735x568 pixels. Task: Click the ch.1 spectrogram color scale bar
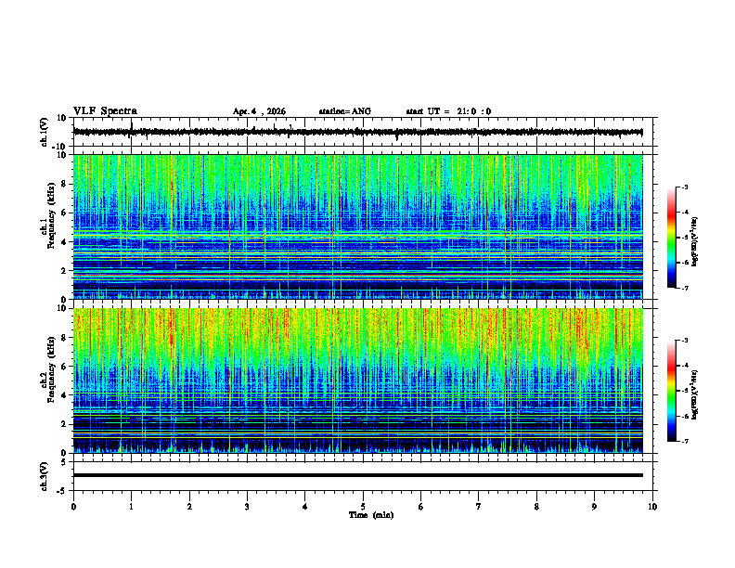[672, 238]
